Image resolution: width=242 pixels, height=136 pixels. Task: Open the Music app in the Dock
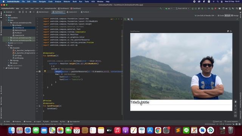[117, 130]
